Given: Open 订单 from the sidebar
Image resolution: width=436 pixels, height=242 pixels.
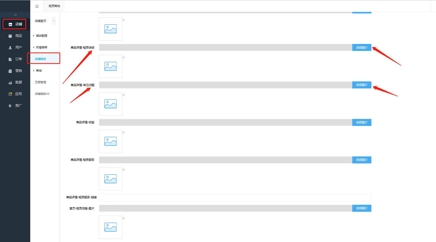Looking at the screenshot, I should 15,59.
